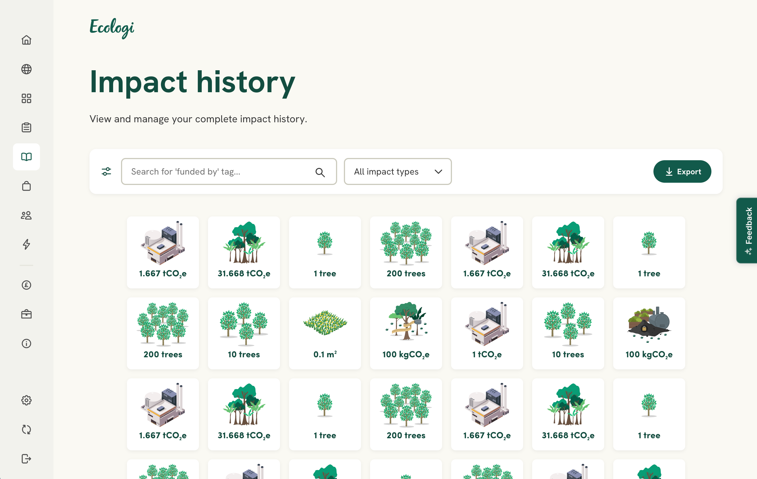
Task: Open the dashboard grid icon
Action: click(x=26, y=98)
